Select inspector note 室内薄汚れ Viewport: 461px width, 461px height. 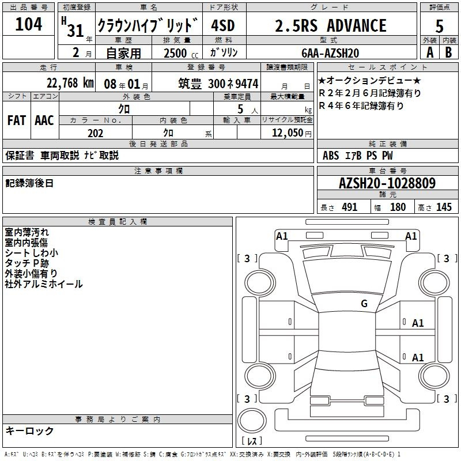pos(27,232)
